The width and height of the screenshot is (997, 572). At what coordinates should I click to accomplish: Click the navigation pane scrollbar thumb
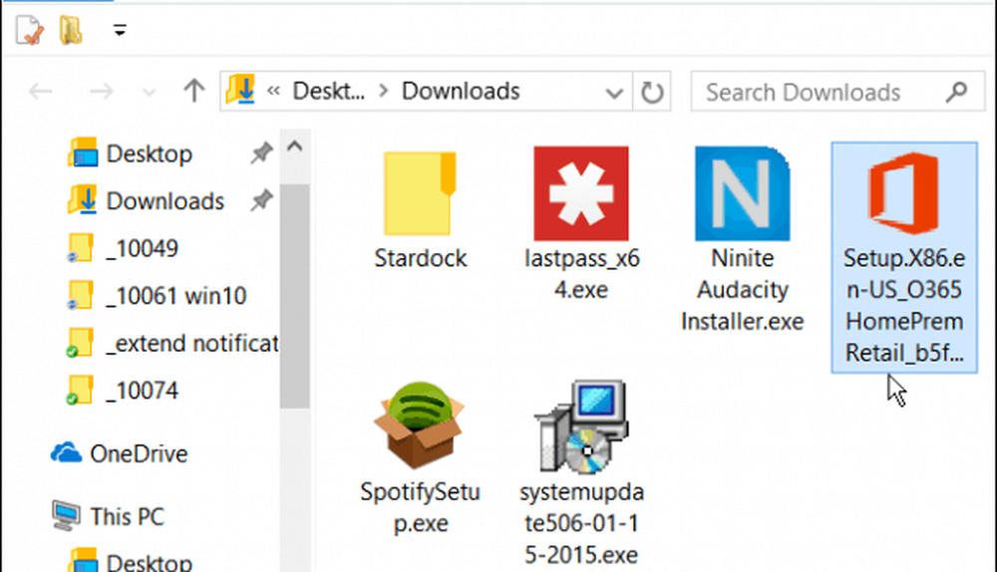294,296
